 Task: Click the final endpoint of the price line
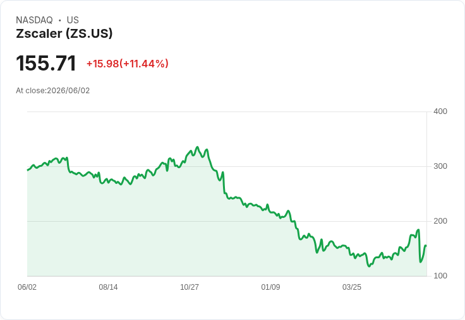pos(426,246)
